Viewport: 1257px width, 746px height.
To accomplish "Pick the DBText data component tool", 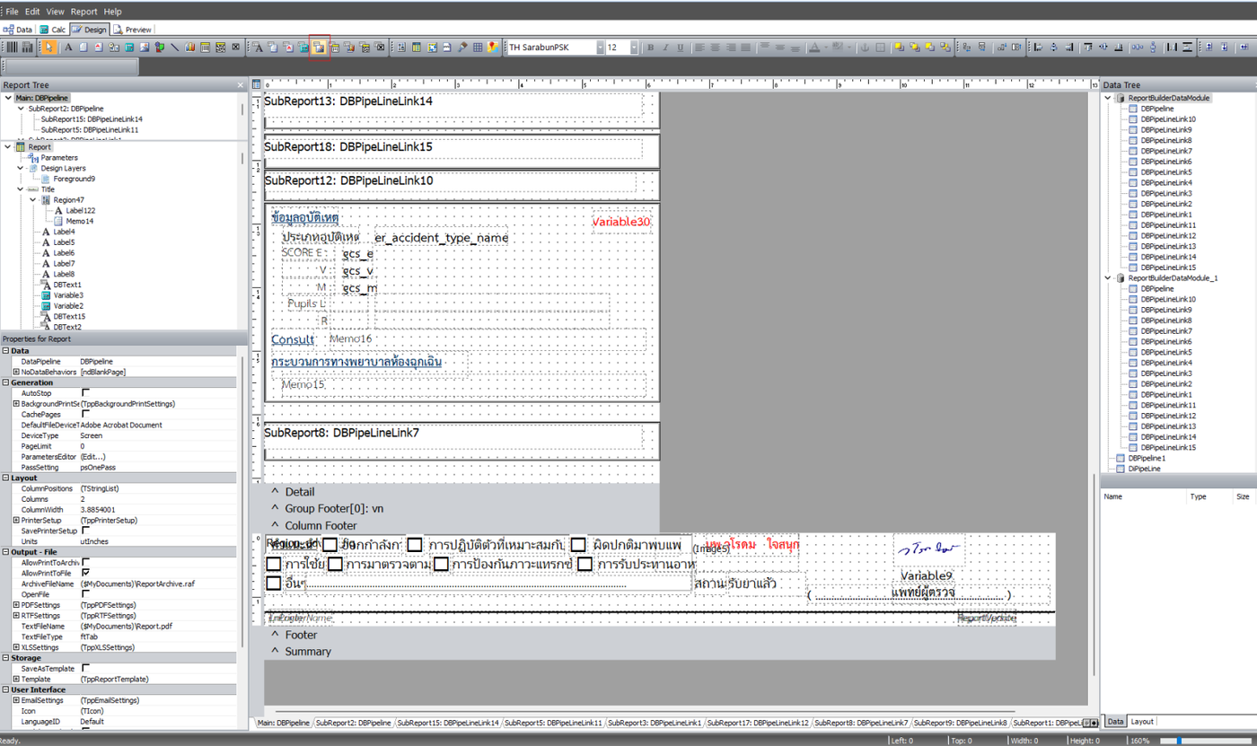I will tap(258, 48).
